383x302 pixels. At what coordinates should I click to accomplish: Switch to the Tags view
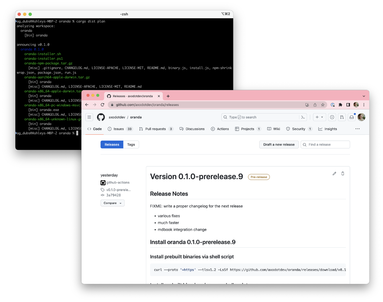pos(131,145)
